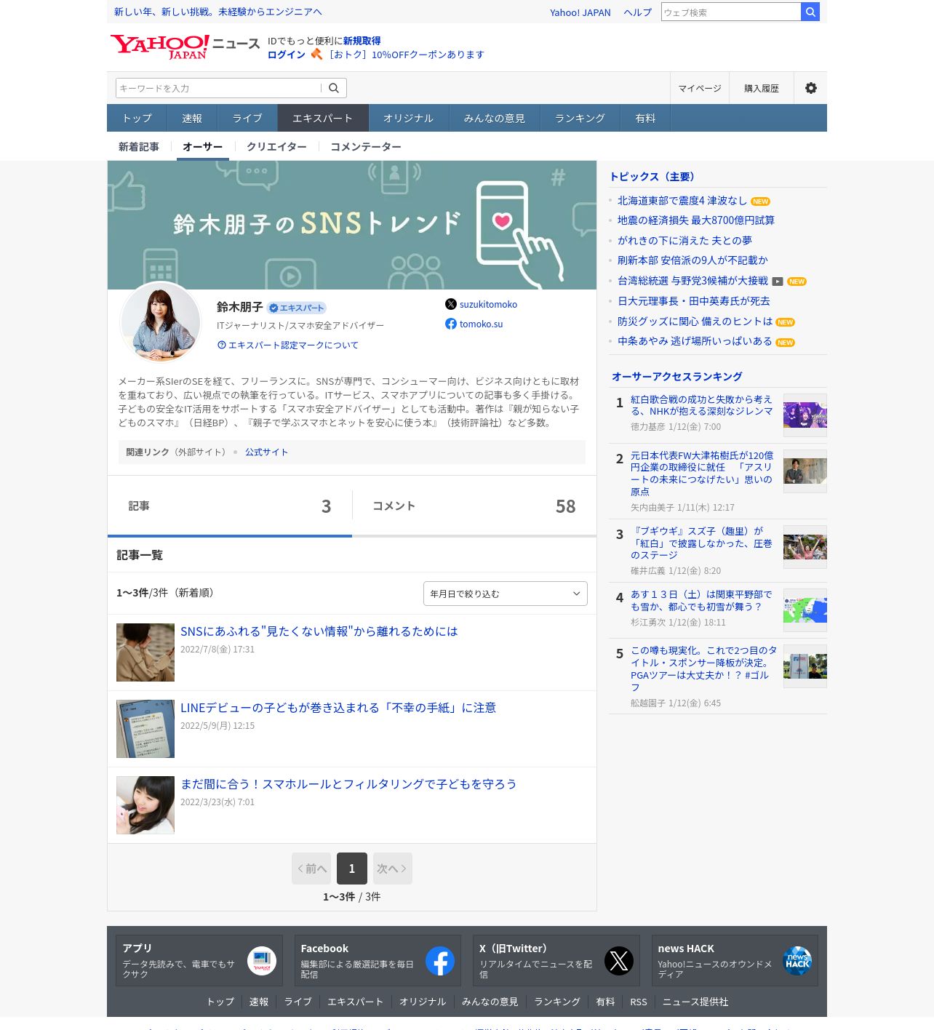Switch to the クリエイター sub-tab
The height and width of the screenshot is (1030, 934).
tap(276, 146)
